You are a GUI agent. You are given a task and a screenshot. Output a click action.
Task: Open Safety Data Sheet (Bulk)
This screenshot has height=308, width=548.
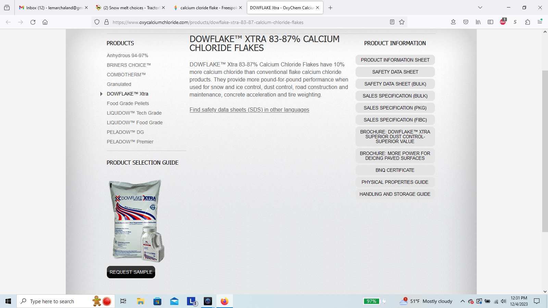pos(395,84)
